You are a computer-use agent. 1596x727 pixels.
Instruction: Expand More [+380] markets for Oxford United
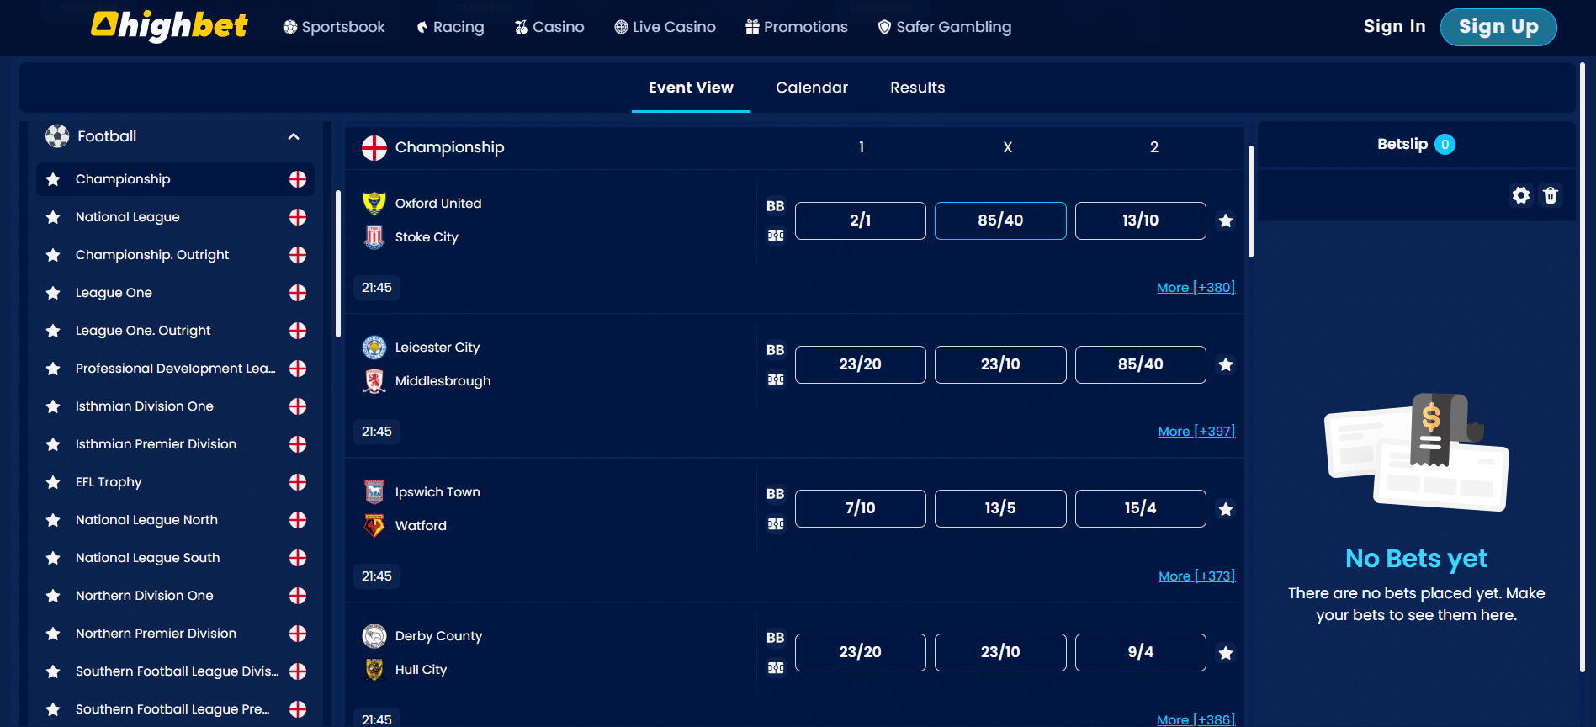click(1196, 287)
